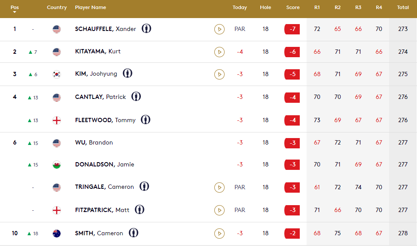The image size is (417, 246).
Task: Click claret jug icon beside Tommy Fleetwood
Action: point(146,120)
